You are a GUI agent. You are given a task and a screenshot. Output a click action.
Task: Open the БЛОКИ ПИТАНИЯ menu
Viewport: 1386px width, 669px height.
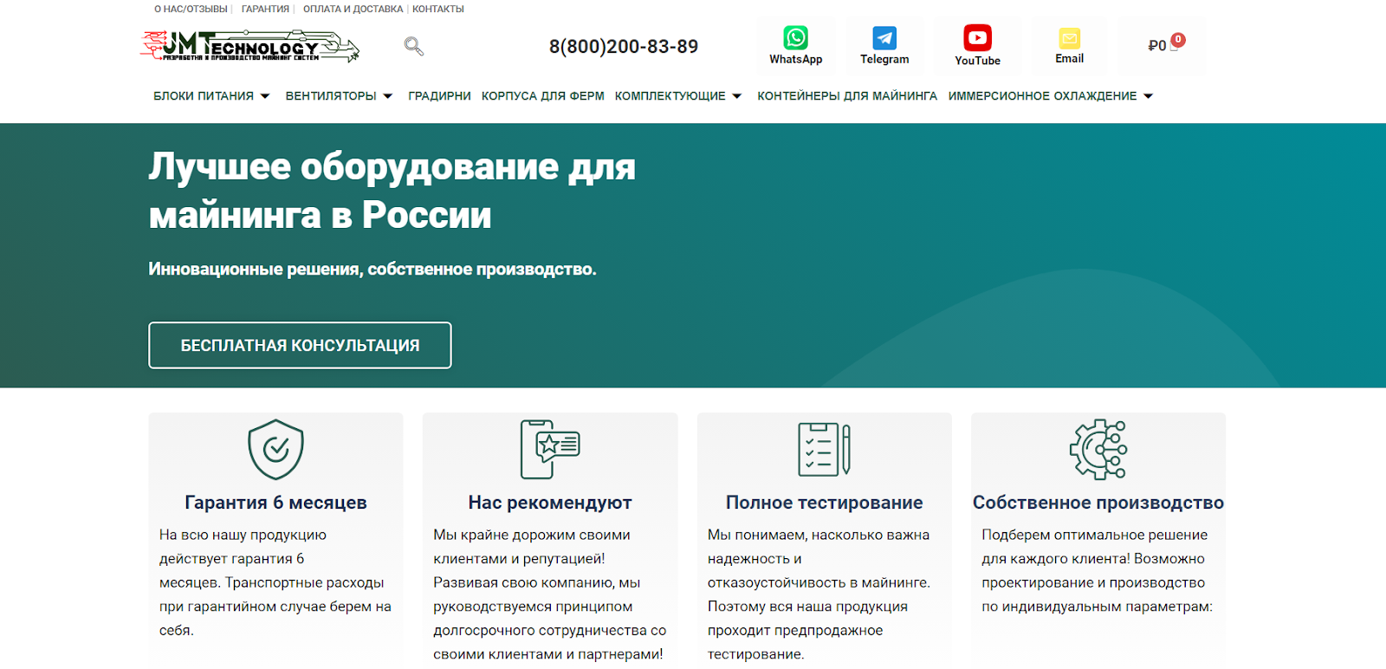pyautogui.click(x=204, y=96)
